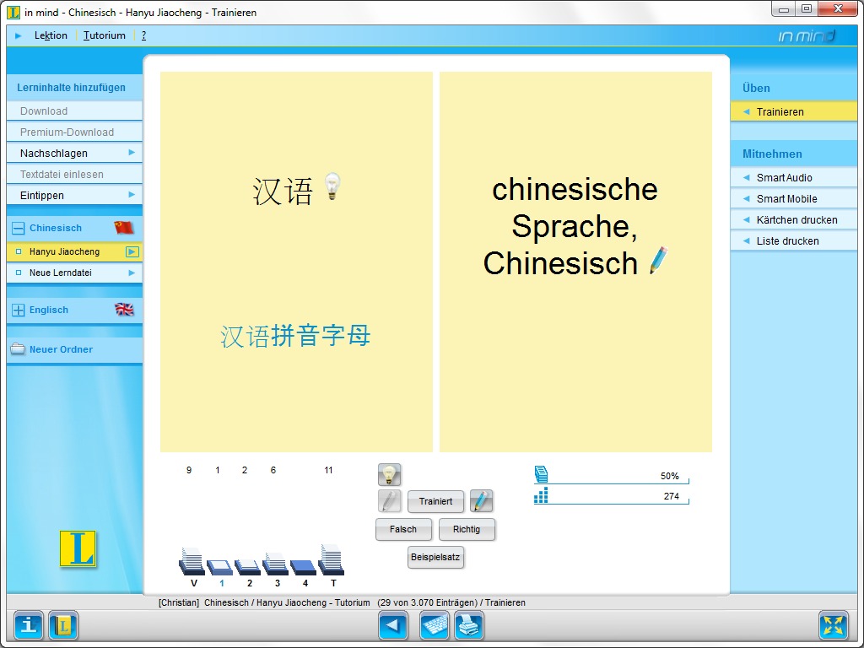
Task: Open Smart Audio option
Action: coord(793,177)
